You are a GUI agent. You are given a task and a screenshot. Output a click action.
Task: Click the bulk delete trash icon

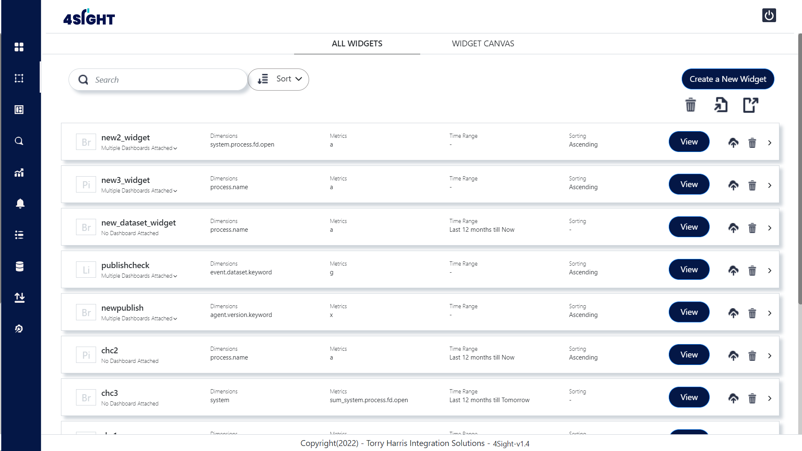pos(690,105)
